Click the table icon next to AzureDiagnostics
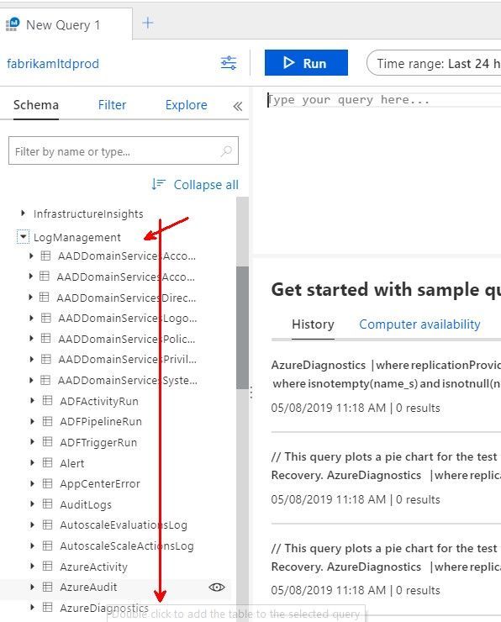The image size is (501, 622). (47, 608)
